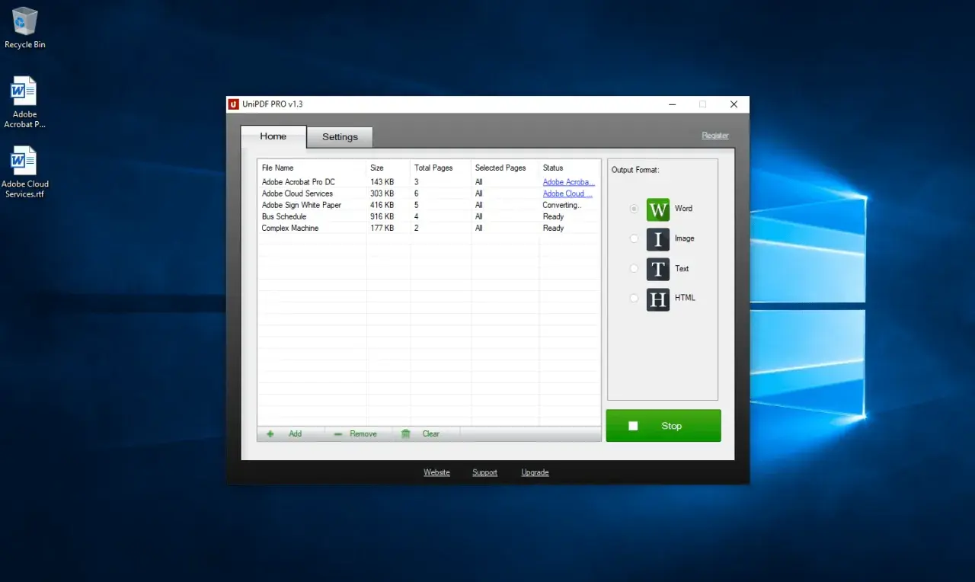975x582 pixels.
Task: Click the Remove button
Action: point(357,433)
